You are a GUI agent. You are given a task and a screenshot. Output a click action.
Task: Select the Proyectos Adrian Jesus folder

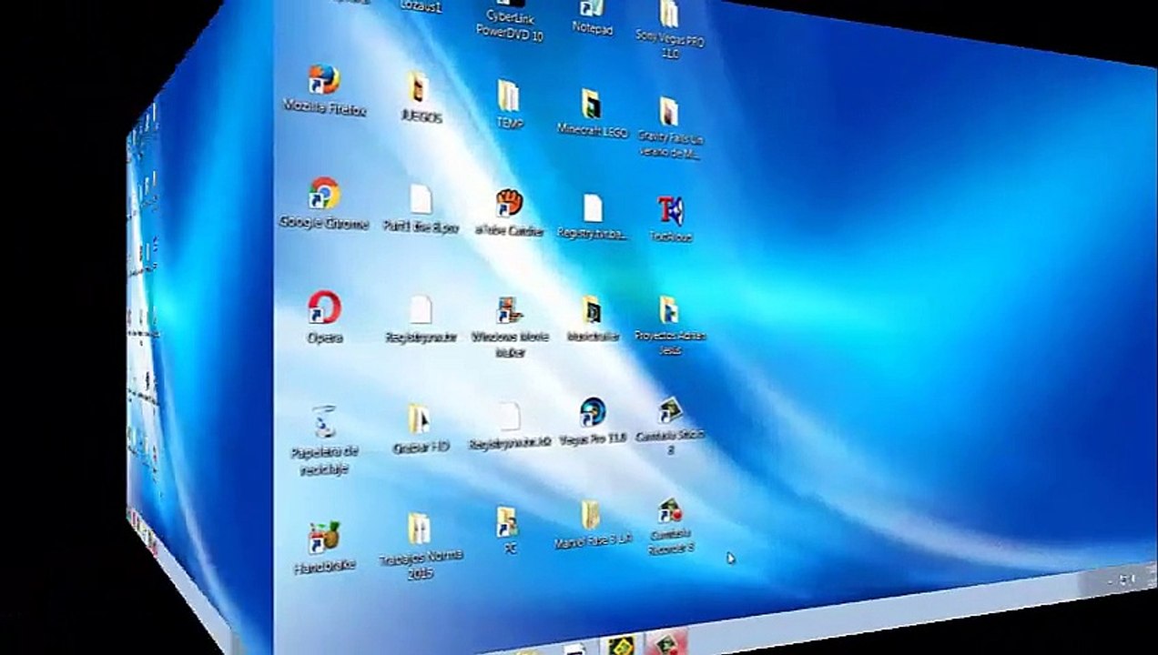coord(669,310)
